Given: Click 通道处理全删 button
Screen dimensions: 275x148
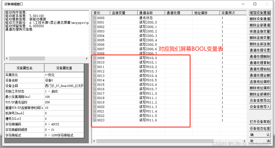Looking at the screenshot, I should pos(260,75).
